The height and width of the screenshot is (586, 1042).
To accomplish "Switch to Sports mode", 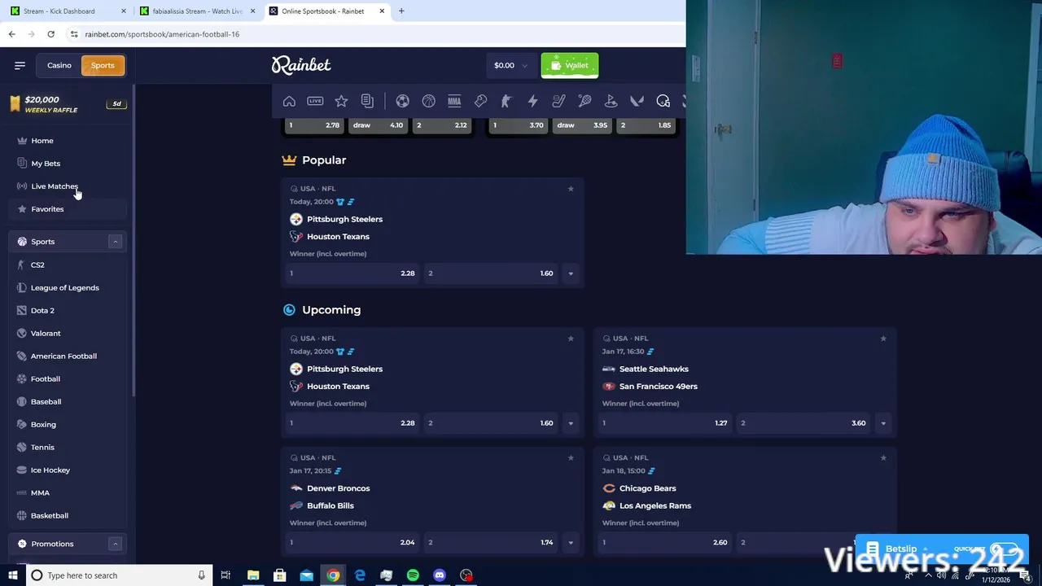I will click(103, 65).
